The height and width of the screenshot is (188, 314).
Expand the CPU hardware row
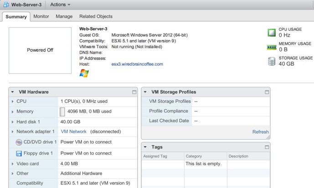12,101
